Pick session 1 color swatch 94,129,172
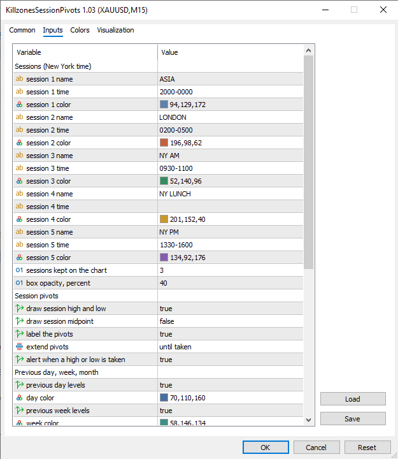398x459 pixels. pyautogui.click(x=164, y=105)
